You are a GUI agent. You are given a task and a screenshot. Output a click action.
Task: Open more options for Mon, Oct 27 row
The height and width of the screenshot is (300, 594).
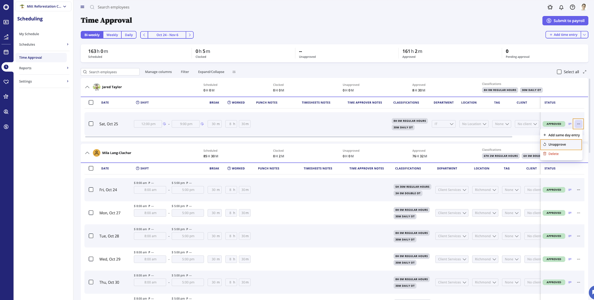(x=578, y=213)
